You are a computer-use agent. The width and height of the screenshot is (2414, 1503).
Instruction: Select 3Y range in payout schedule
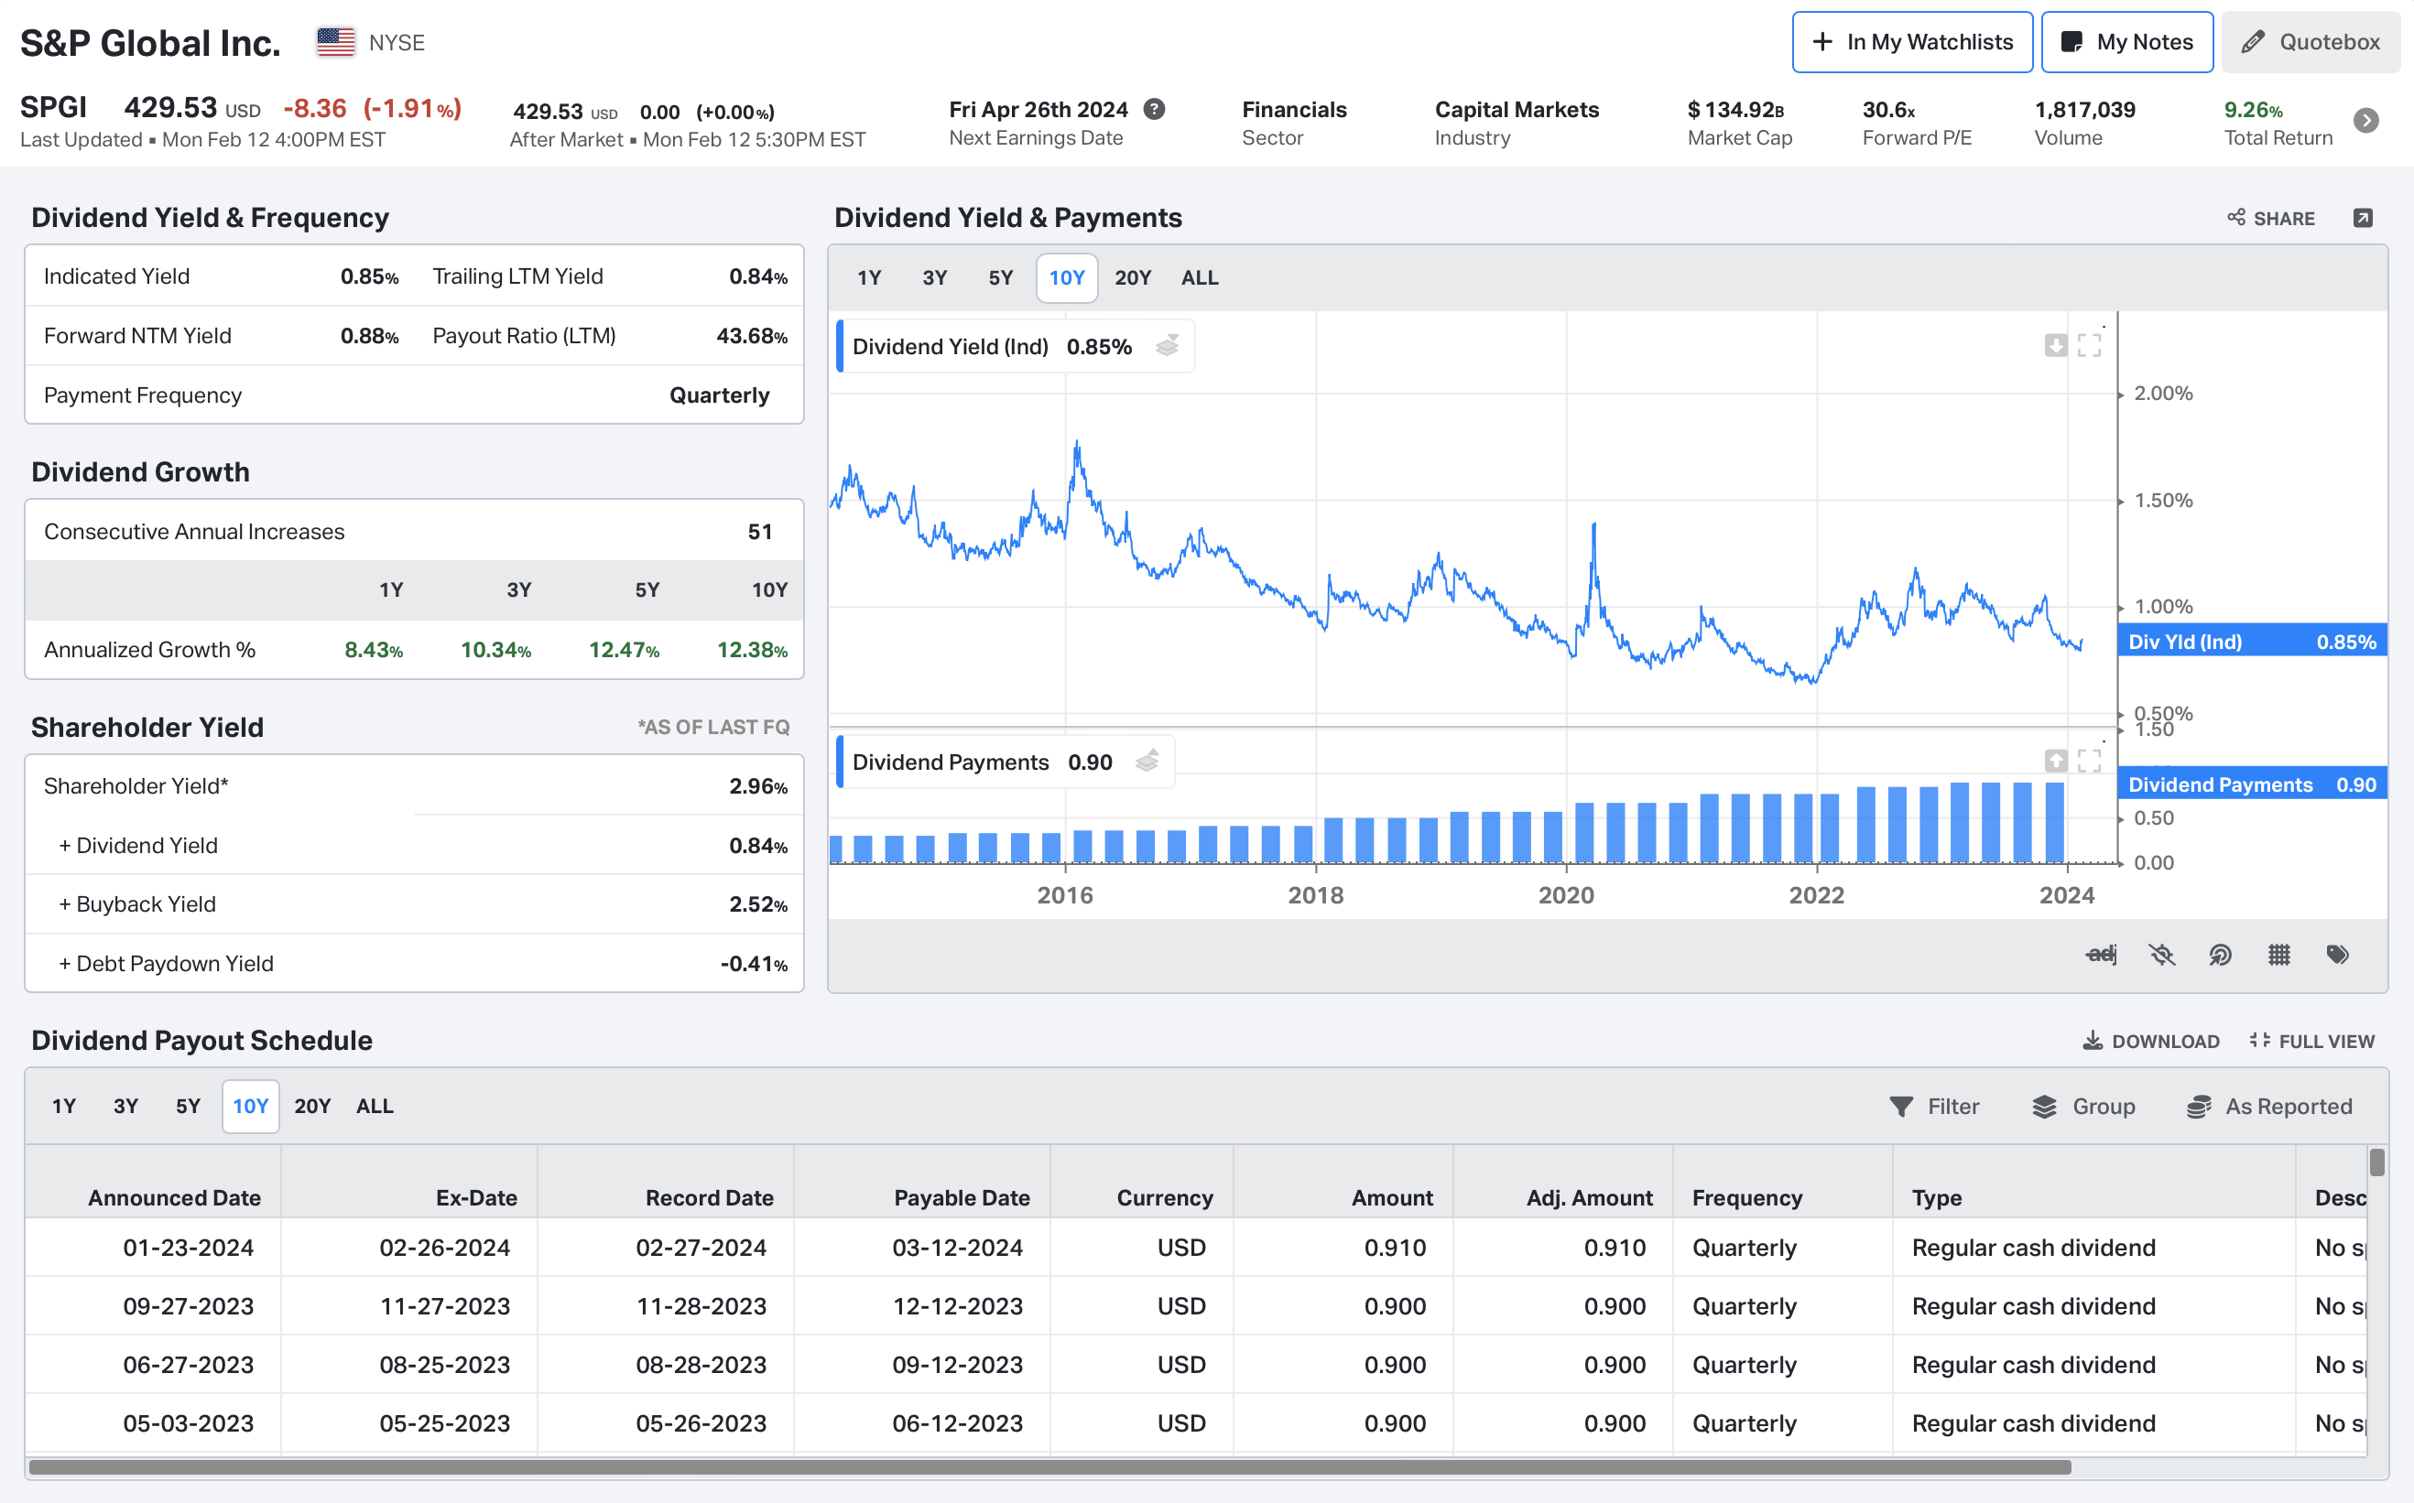pos(125,1107)
